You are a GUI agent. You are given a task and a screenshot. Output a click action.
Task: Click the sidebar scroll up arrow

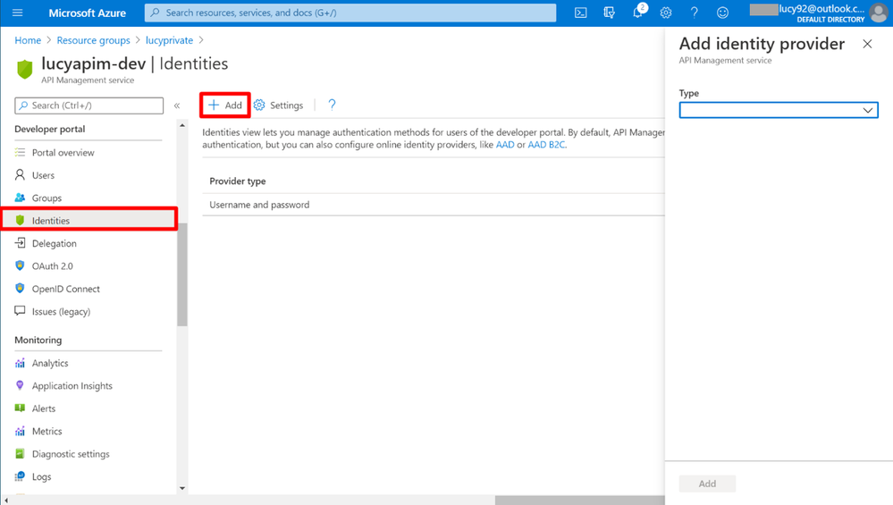coord(182,125)
